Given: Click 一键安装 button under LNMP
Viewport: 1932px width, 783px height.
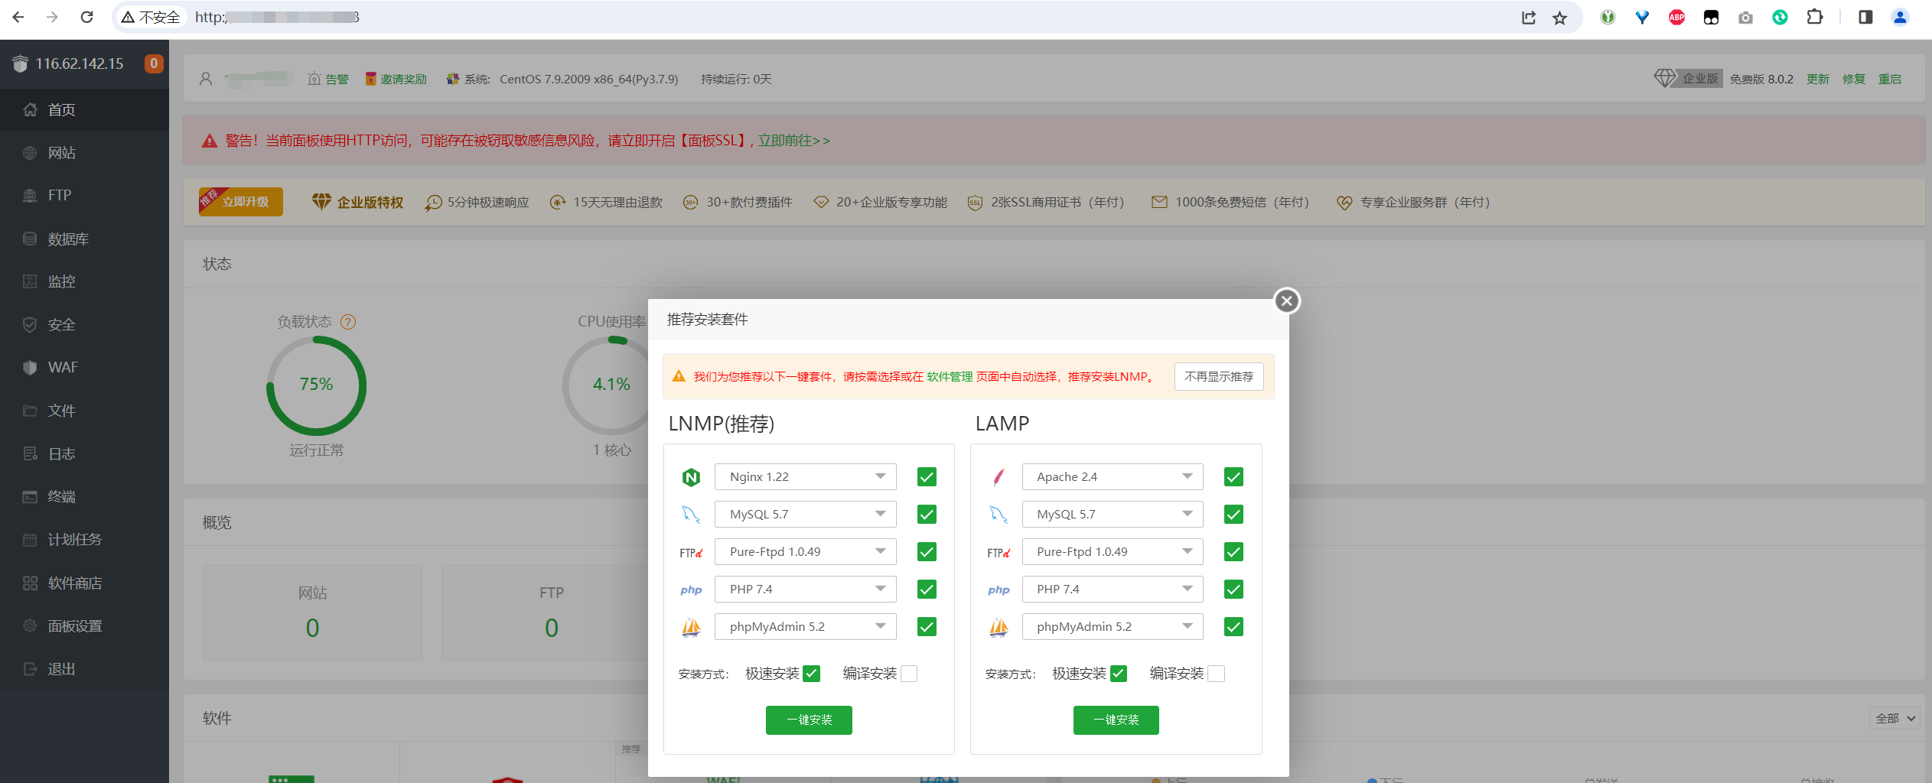Looking at the screenshot, I should pos(809,720).
